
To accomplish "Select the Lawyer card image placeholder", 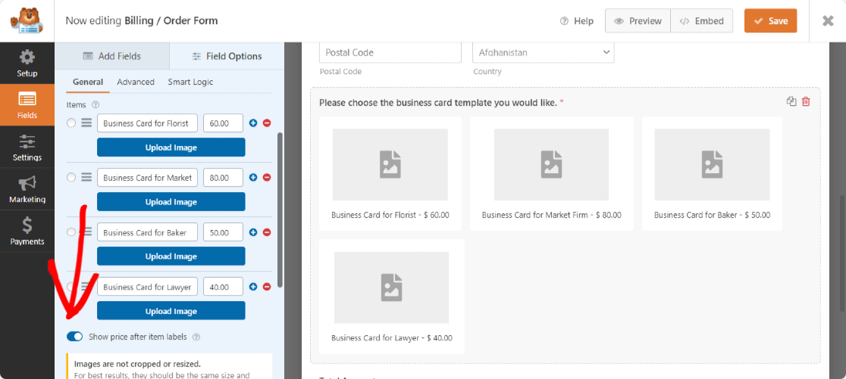I will point(392,287).
